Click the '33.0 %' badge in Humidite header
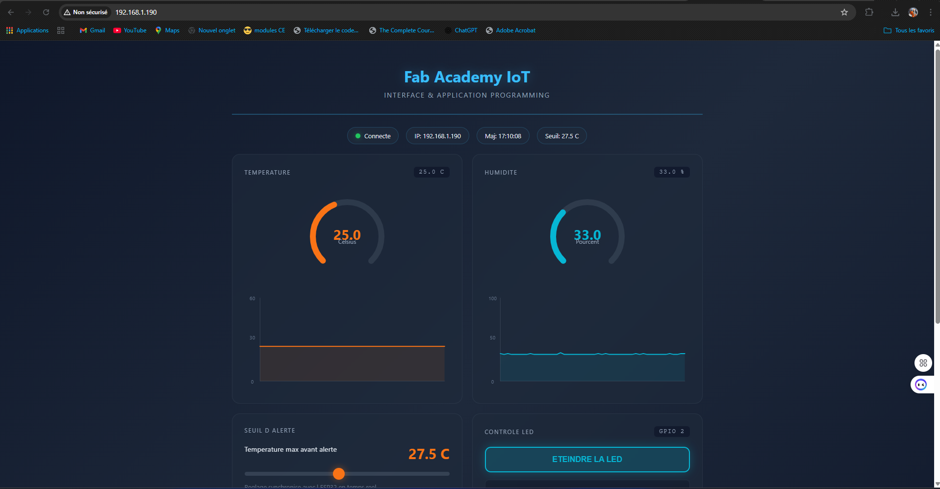Image resolution: width=940 pixels, height=489 pixels. pyautogui.click(x=672, y=172)
